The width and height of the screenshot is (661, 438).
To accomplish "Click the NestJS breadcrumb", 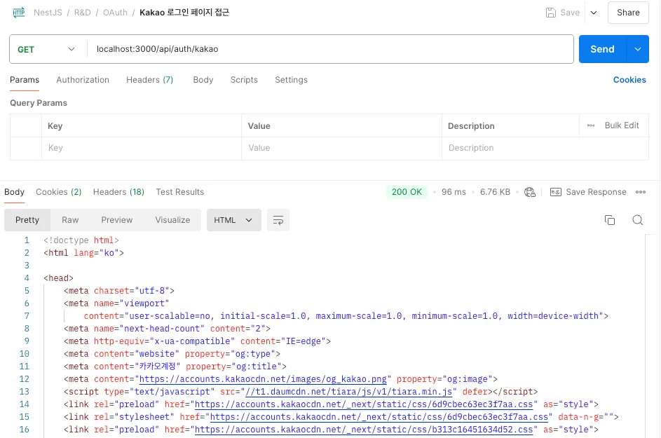I will 48,12.
